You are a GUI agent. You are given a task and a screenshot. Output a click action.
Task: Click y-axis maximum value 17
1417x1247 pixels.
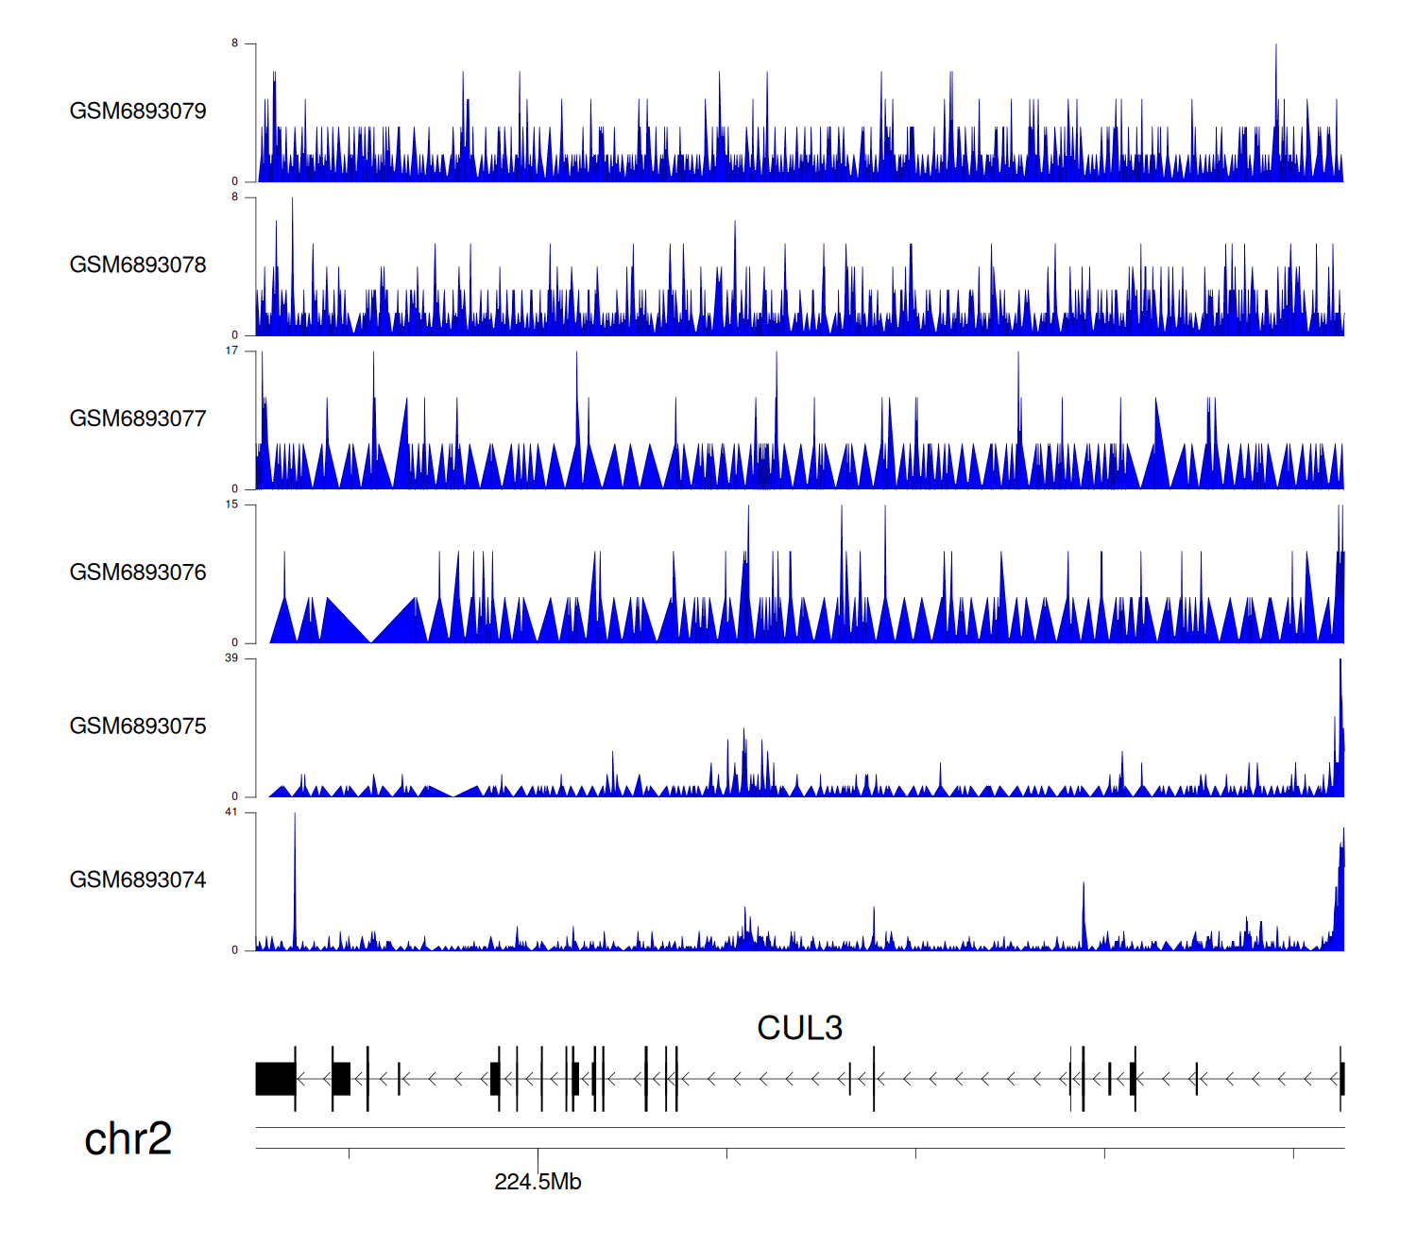click(231, 350)
